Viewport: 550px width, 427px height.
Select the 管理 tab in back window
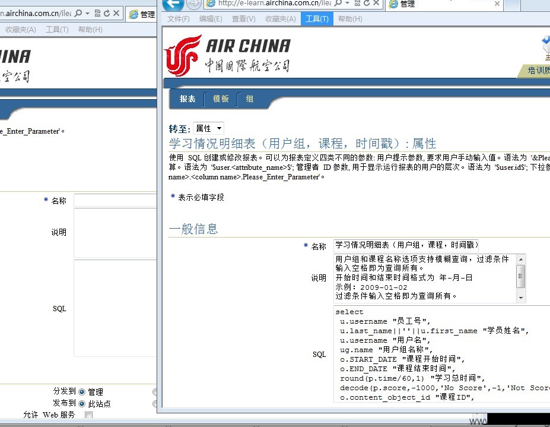(x=142, y=14)
